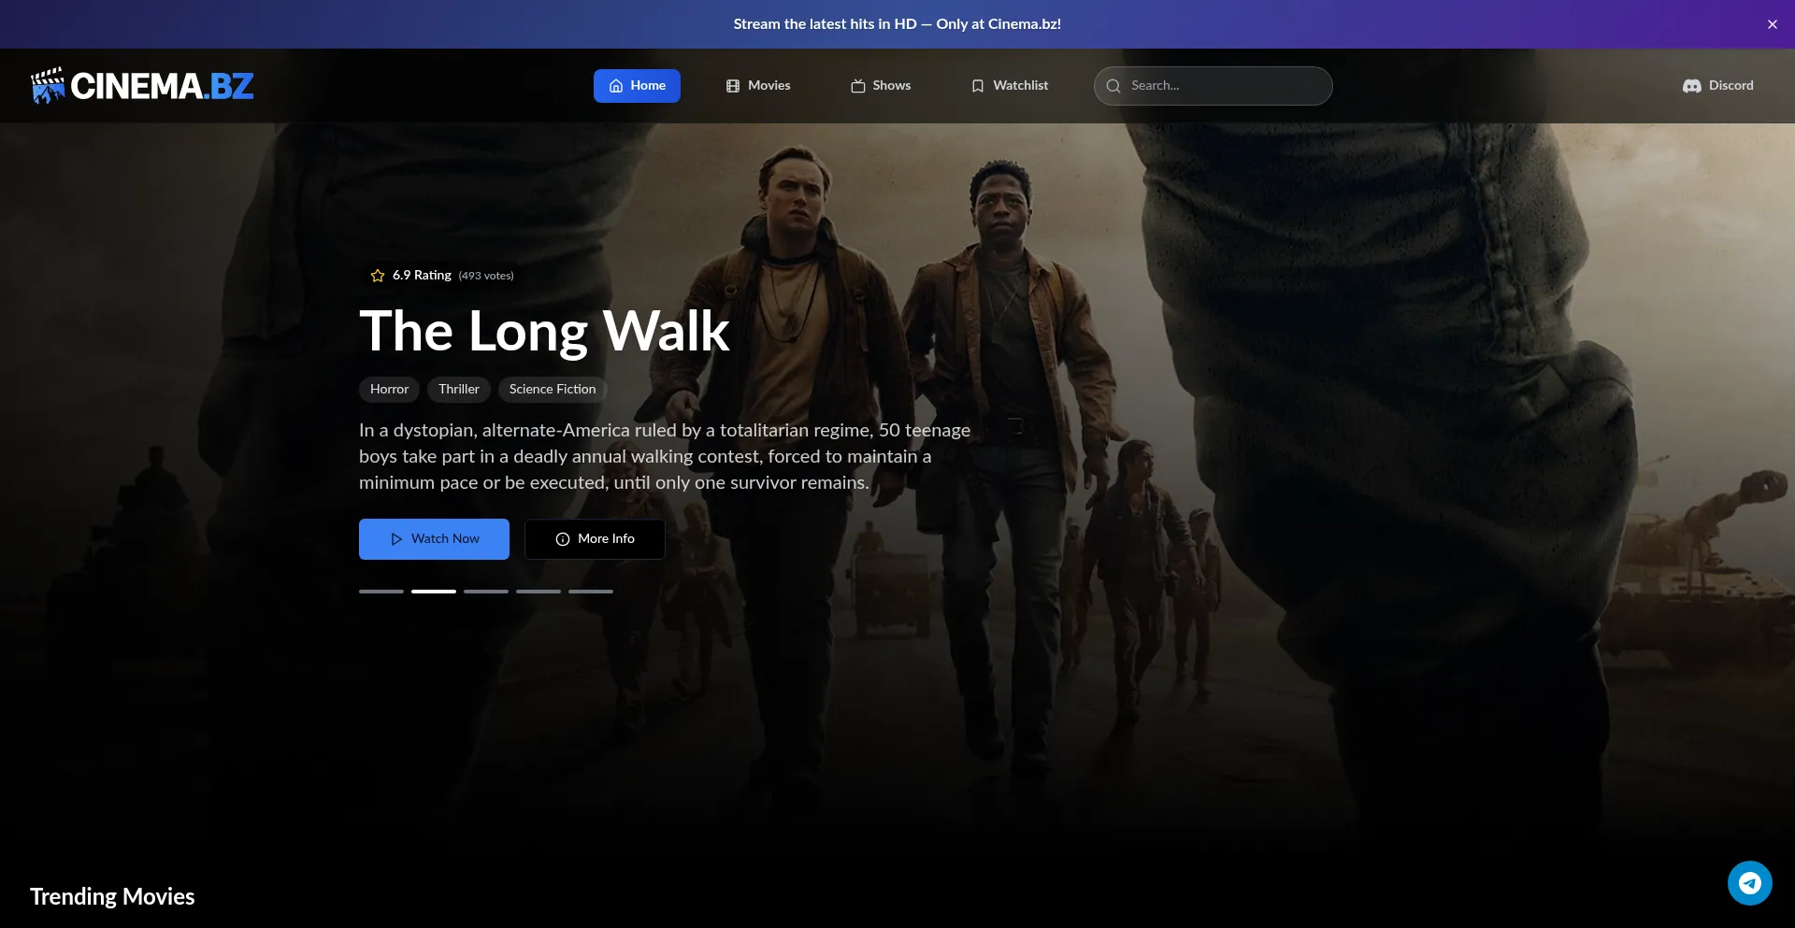This screenshot has height=928, width=1795.
Task: Select the Science Fiction genre tag
Action: [552, 390]
